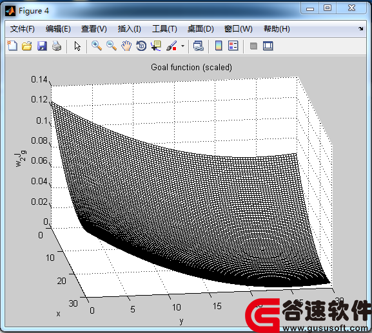Image resolution: width=372 pixels, height=333 pixels.
Task: Click the MATLAB icon in the title bar
Action: [10, 11]
